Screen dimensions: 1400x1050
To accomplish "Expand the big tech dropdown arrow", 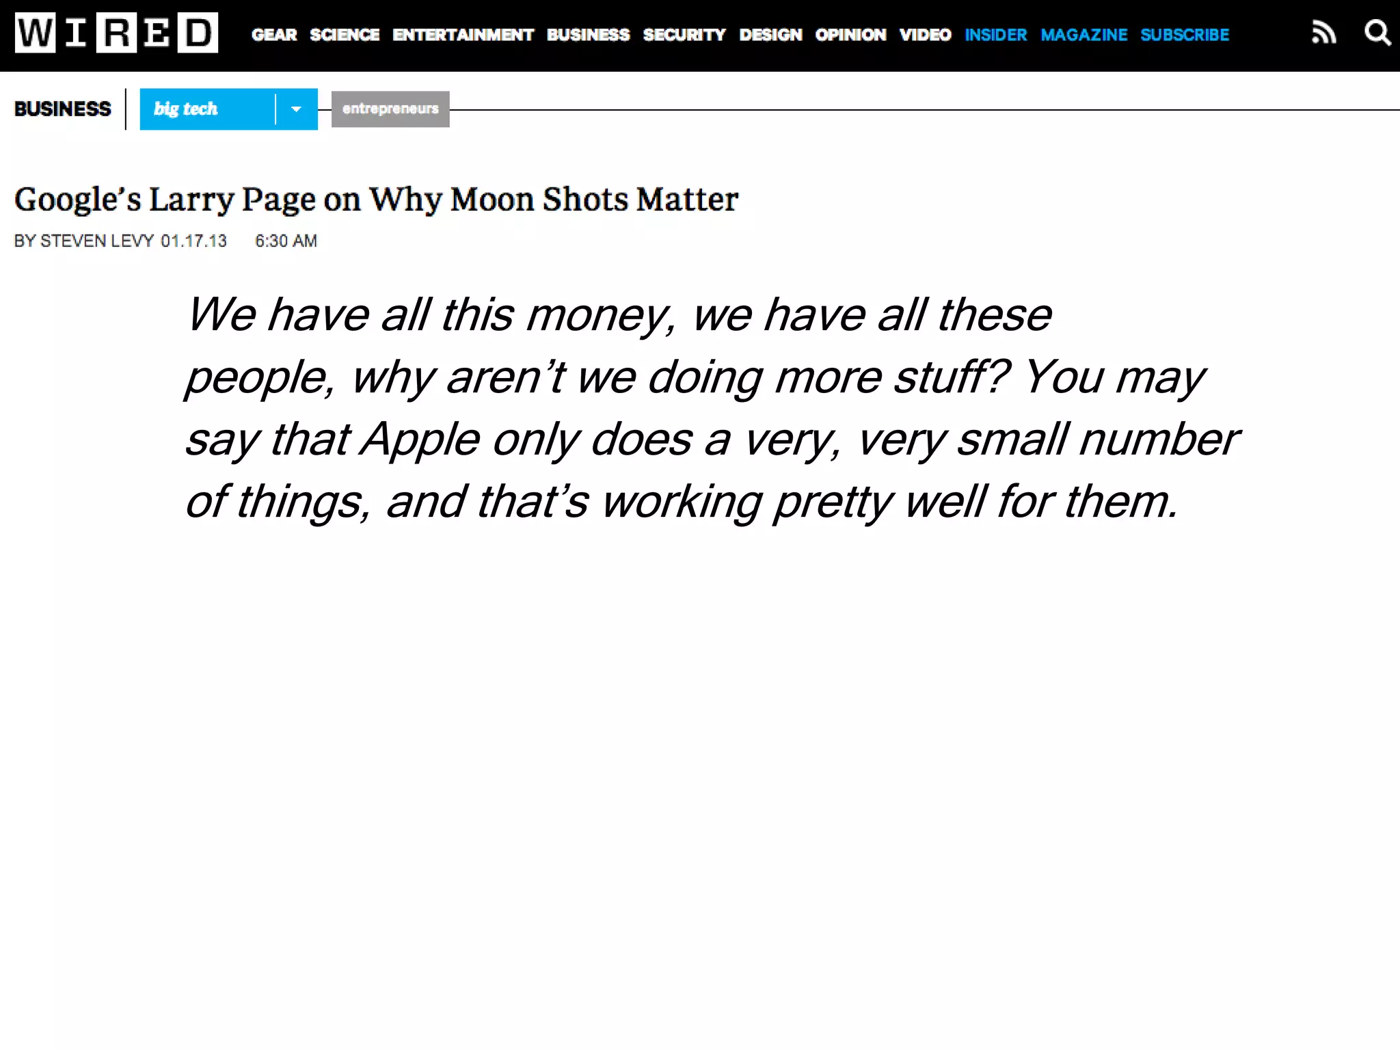I will coord(296,109).
